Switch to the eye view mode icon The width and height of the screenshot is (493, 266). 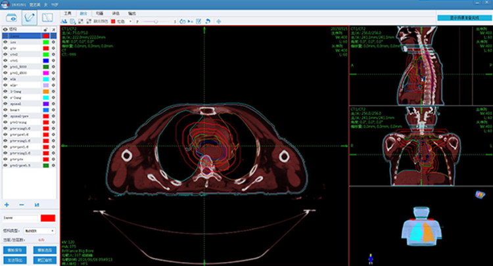tap(11, 18)
